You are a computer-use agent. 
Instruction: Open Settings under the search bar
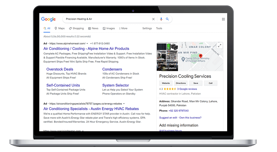click(147, 28)
